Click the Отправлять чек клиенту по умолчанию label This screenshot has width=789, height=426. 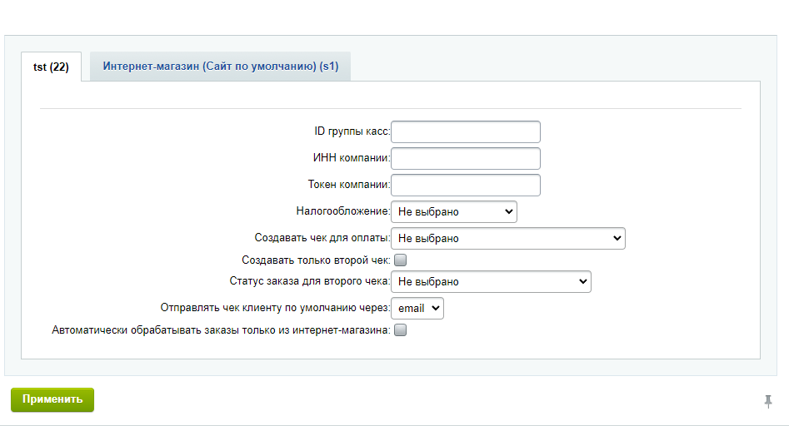[275, 309]
